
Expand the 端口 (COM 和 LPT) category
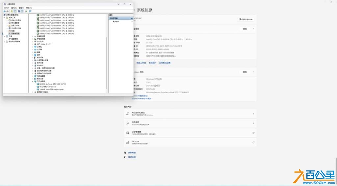tap(33, 44)
